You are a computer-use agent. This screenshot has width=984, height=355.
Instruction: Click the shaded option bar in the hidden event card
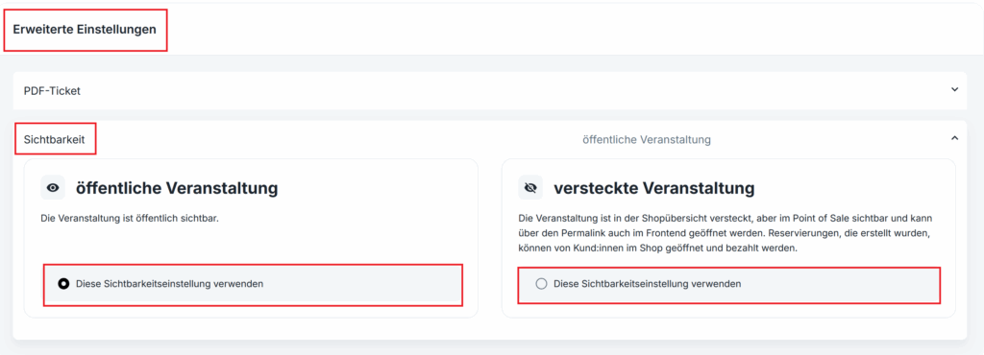[x=729, y=286]
